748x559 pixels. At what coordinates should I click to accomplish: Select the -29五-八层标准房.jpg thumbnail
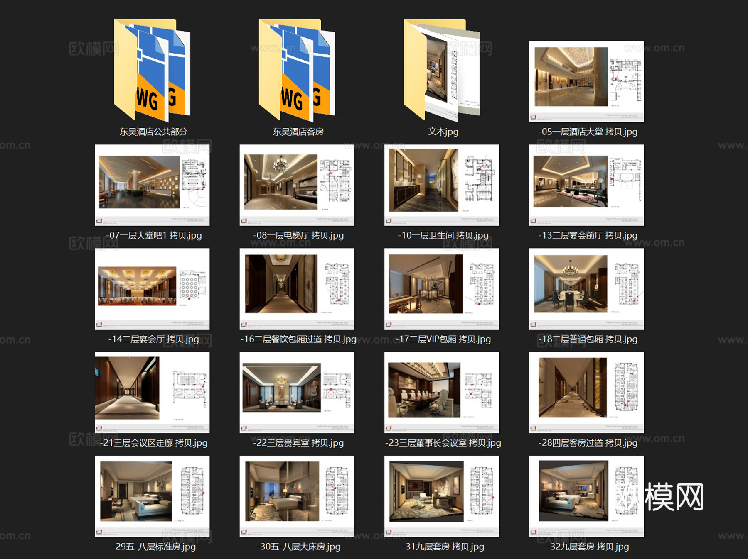tap(152, 496)
